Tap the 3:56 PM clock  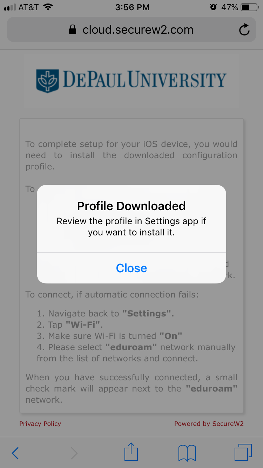[132, 7]
